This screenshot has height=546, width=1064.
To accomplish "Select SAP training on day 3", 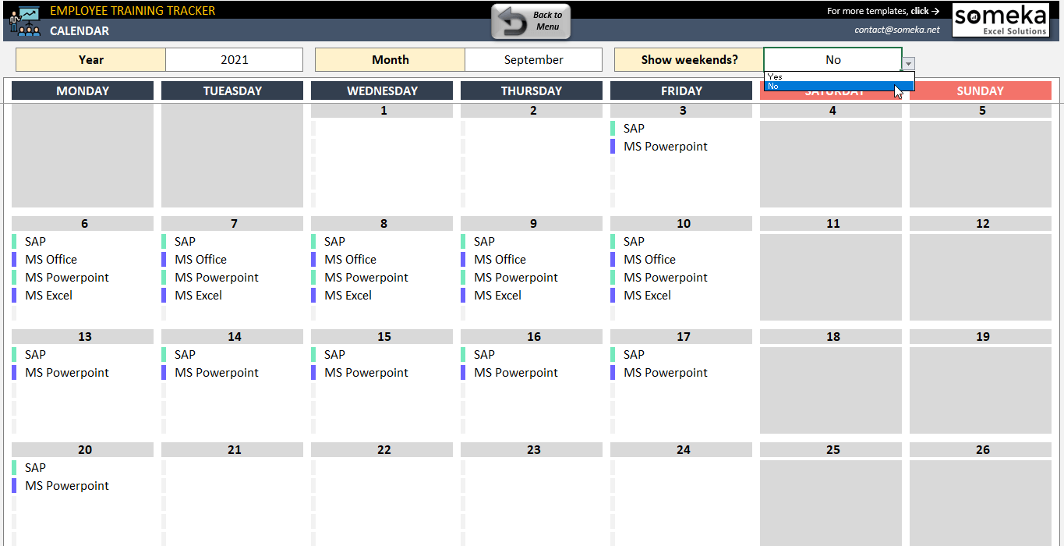I will (634, 129).
